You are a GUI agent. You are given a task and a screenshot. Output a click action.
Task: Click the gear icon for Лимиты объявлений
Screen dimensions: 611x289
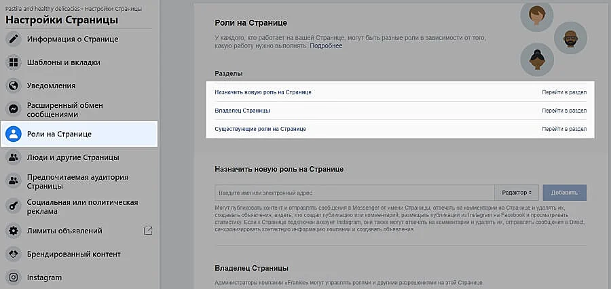tap(13, 231)
